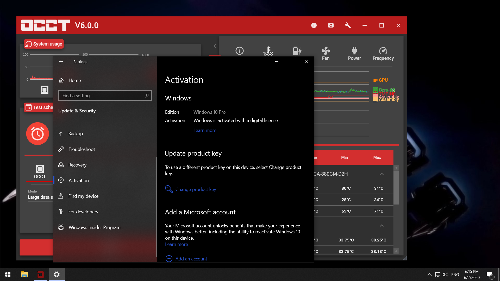The height and width of the screenshot is (281, 500).
Task: Click Add an account link
Action: [x=191, y=259]
